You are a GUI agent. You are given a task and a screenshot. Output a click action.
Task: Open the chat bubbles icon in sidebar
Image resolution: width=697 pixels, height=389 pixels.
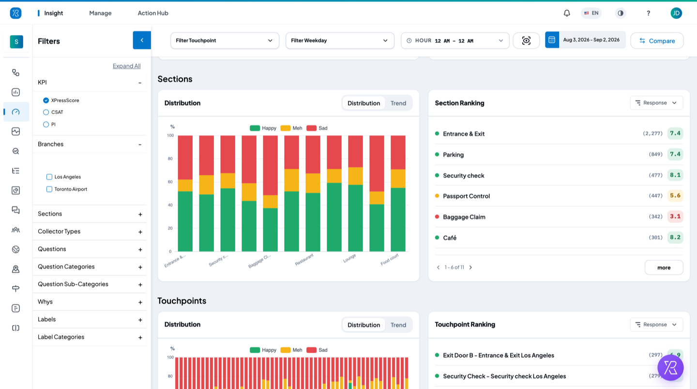pos(16,210)
